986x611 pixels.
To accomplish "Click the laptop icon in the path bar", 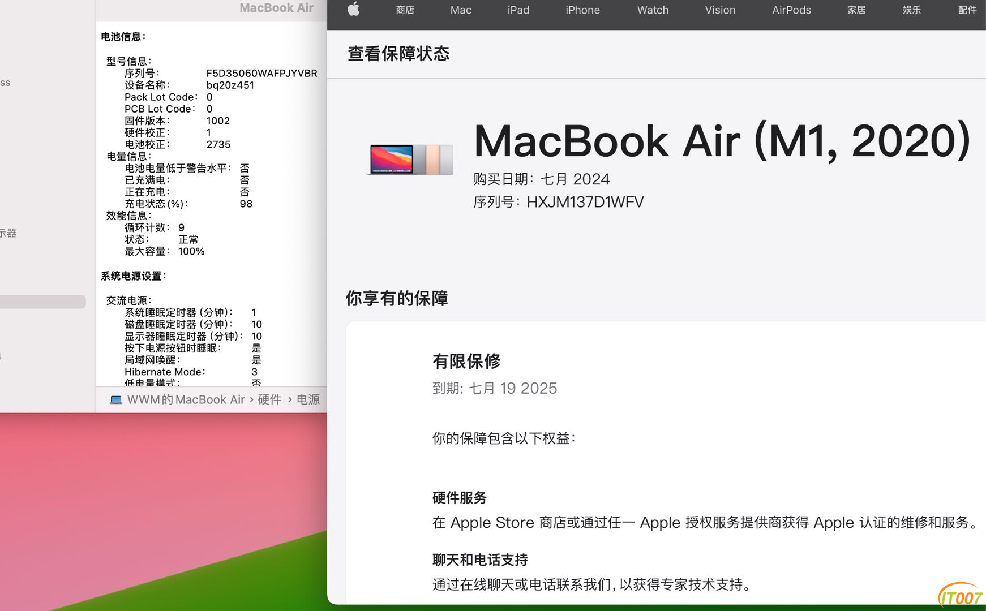I will (116, 400).
